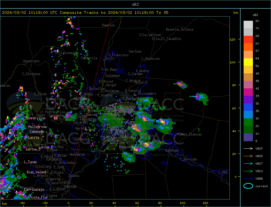Click the 'L_Asuncion' map label

click(151, 59)
